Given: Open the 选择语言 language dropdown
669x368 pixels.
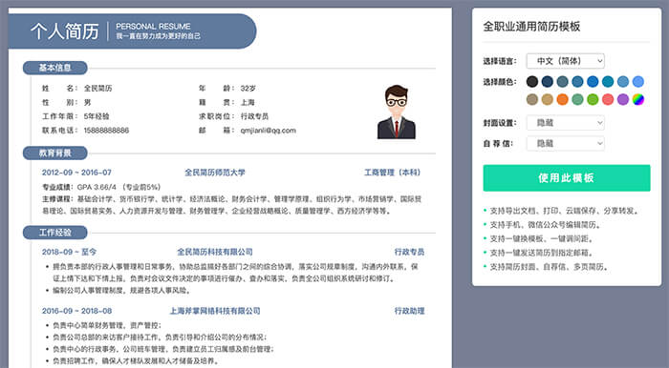Looking at the screenshot, I should 566,61.
